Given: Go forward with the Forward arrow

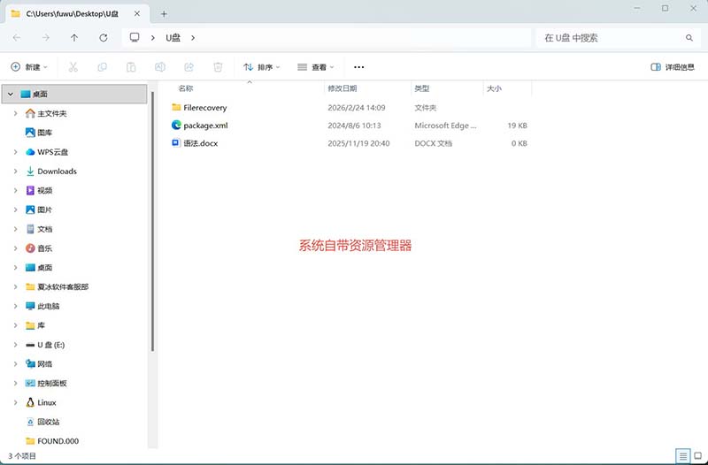Looking at the screenshot, I should tap(46, 38).
